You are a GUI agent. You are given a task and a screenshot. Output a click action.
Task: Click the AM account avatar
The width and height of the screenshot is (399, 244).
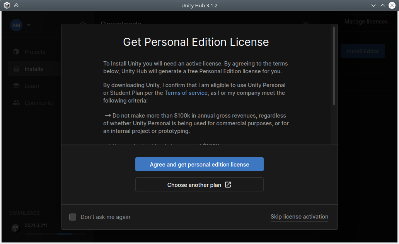coord(16,25)
